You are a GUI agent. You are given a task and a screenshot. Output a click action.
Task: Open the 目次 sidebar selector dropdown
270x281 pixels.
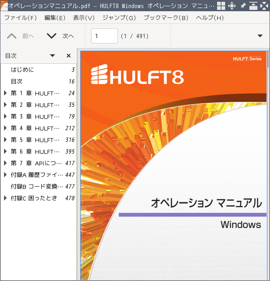tap(52, 56)
